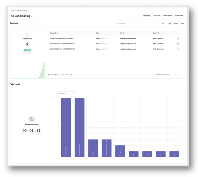This screenshot has height=177, width=198.
Task: Open the second session's arrow button
Action: [178, 44]
